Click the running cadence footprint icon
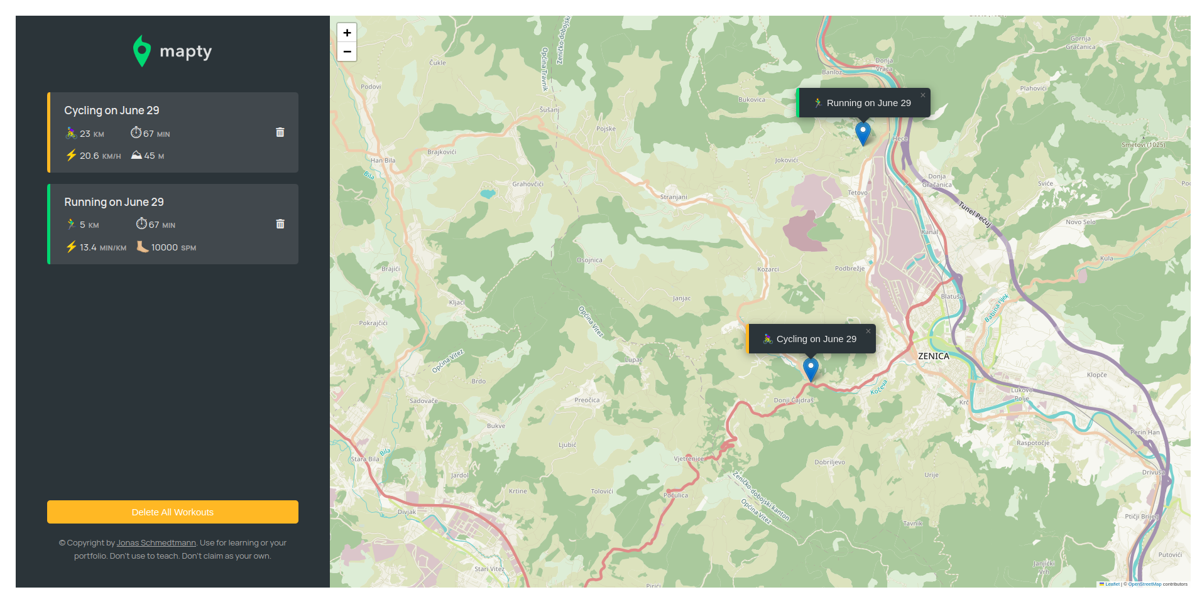 [143, 247]
